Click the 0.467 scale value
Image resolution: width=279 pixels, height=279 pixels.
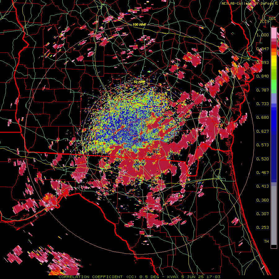[263, 173]
